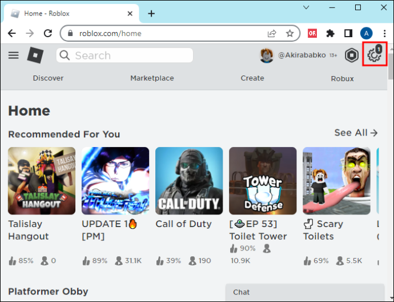Image resolution: width=394 pixels, height=302 pixels.
Task: Open the Robux balance hexagon icon
Action: pos(351,55)
